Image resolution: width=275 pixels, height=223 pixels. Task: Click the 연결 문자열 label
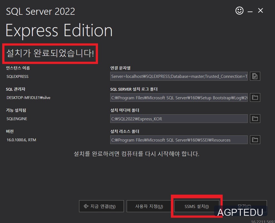pos(120,68)
